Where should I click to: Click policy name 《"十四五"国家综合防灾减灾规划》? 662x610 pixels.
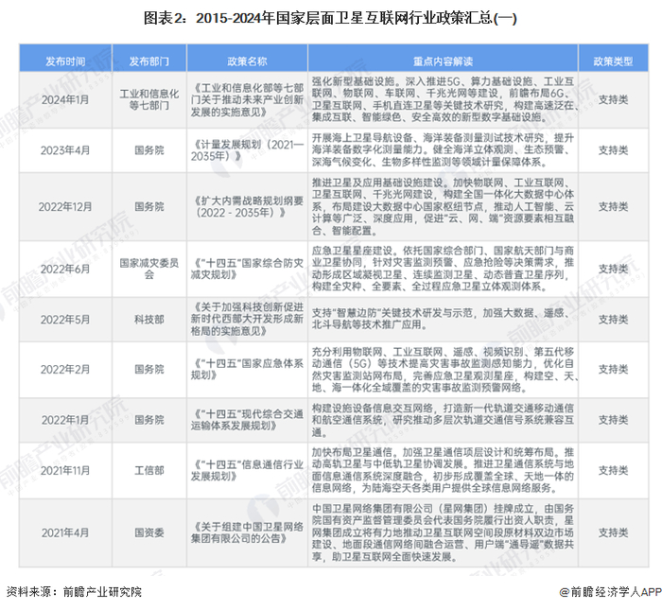(247, 269)
